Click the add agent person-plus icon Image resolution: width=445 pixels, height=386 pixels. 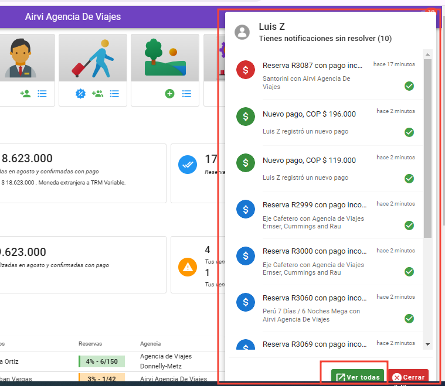click(x=25, y=93)
